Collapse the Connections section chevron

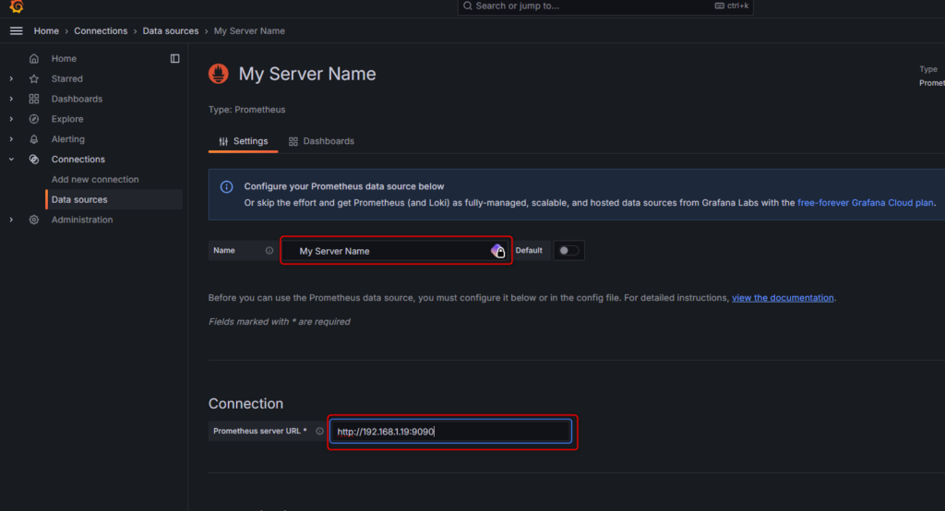coord(11,159)
